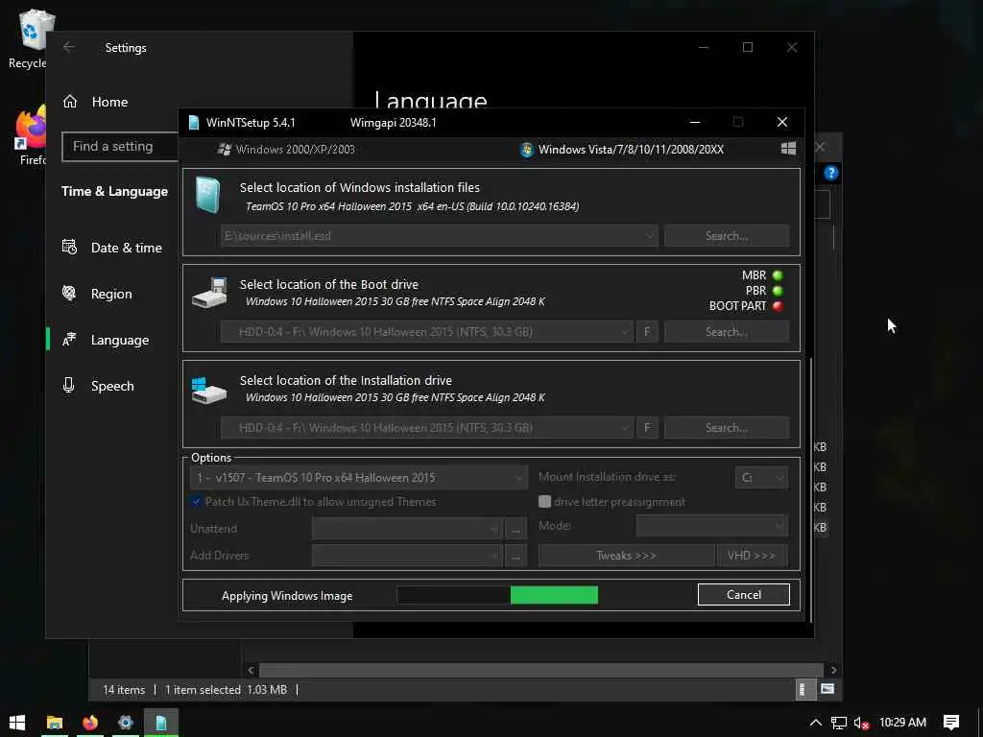Viewport: 983px width, 737px height.
Task: Open Speech settings
Action: click(99, 386)
